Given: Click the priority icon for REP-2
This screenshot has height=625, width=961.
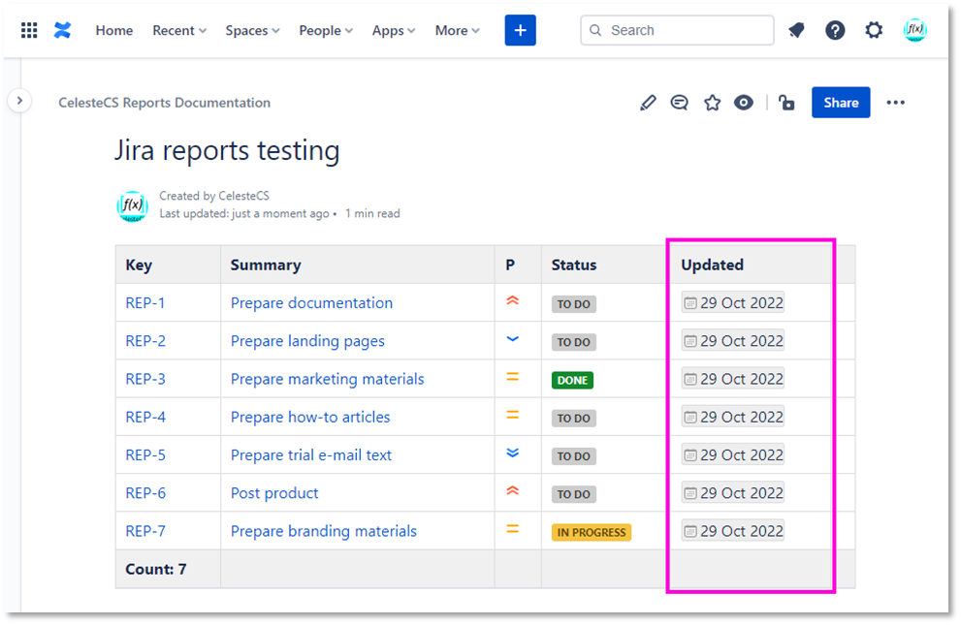Looking at the screenshot, I should (512, 339).
